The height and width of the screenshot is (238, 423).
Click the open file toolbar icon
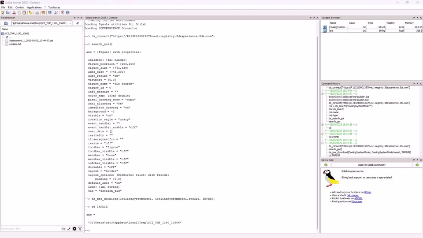8,13
